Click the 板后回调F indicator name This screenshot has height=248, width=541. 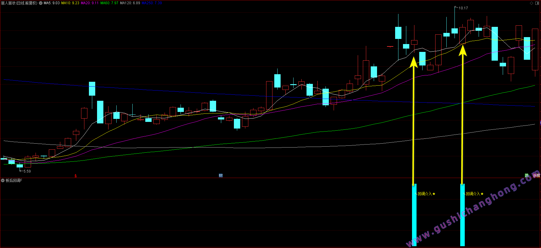(x=14, y=180)
